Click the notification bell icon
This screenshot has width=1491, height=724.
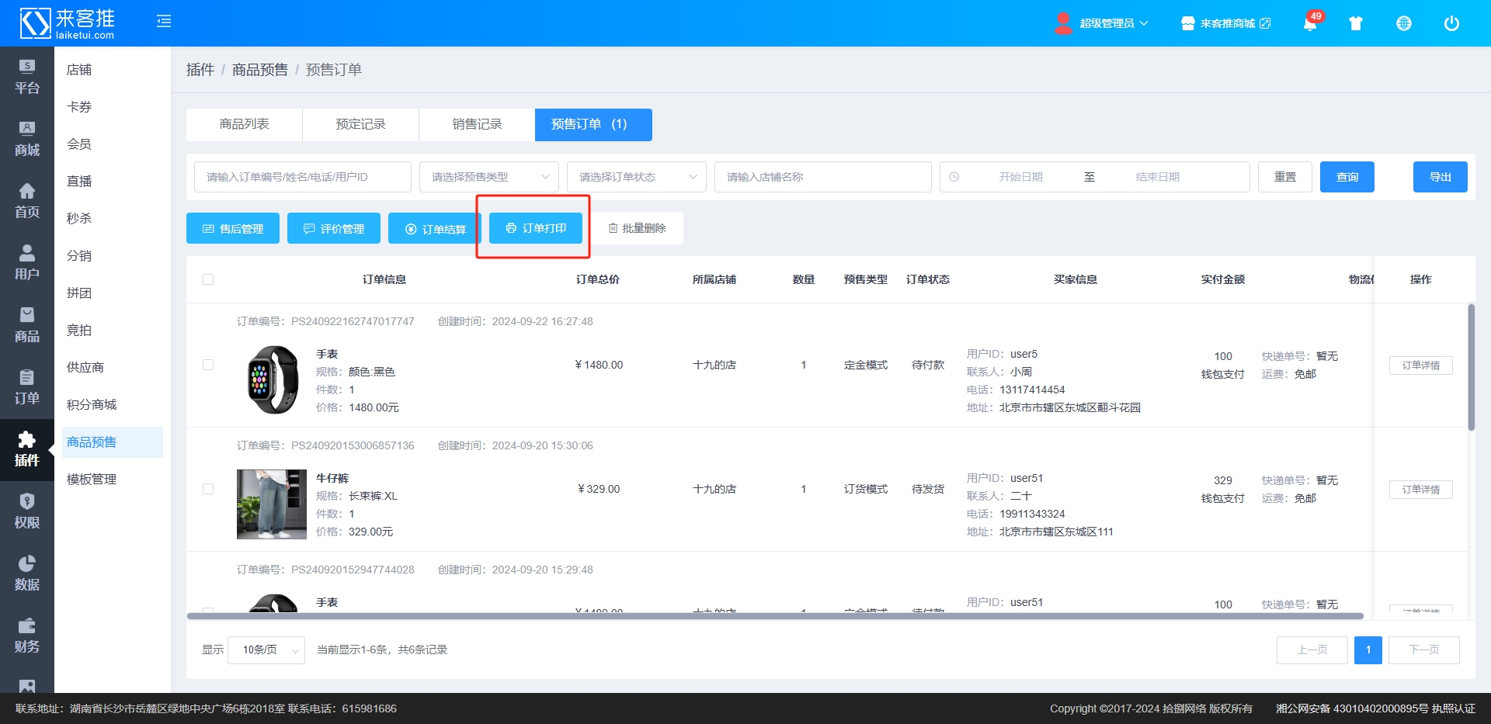(1309, 23)
